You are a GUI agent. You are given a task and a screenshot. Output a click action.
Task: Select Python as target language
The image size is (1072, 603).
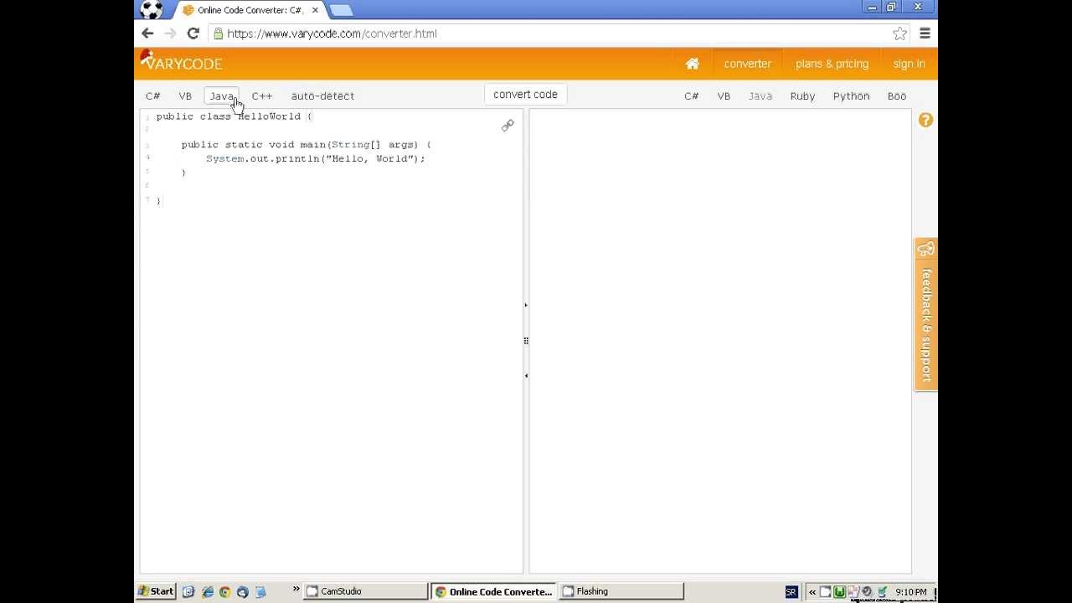[851, 95]
